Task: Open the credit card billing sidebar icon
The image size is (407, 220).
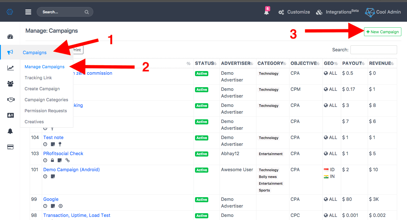Action: [x=10, y=147]
